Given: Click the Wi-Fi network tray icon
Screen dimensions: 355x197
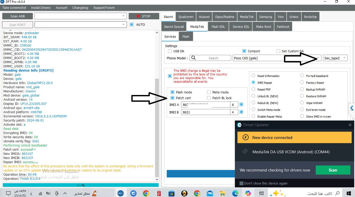Looking at the screenshot, I should pyautogui.click(x=40, y=193).
